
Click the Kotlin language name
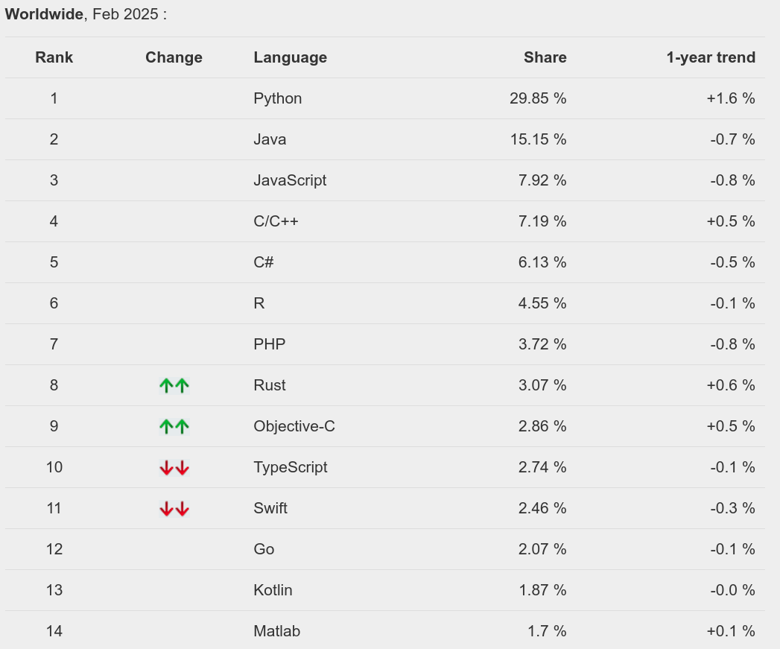point(273,590)
